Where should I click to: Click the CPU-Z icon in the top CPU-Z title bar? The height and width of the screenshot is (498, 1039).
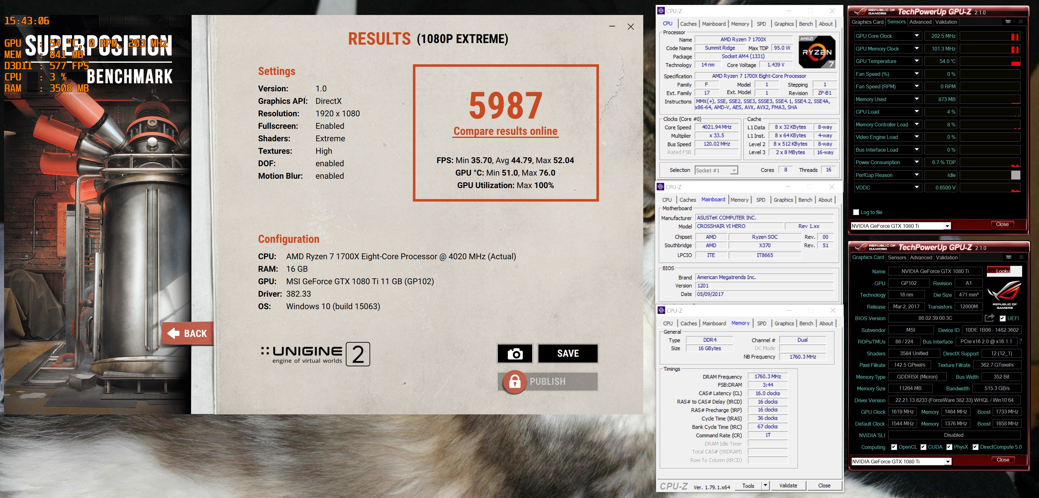pyautogui.click(x=661, y=11)
